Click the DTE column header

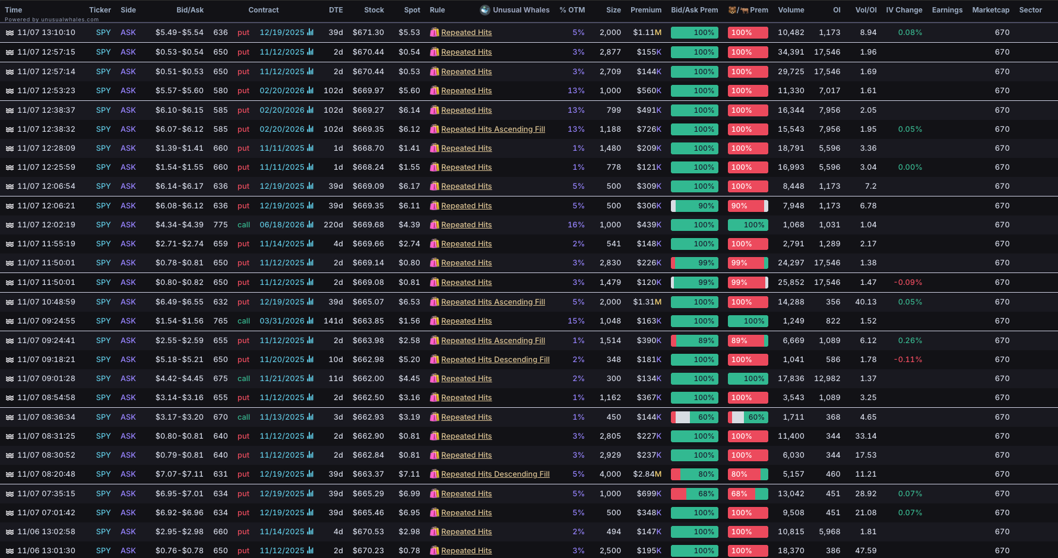pyautogui.click(x=336, y=10)
